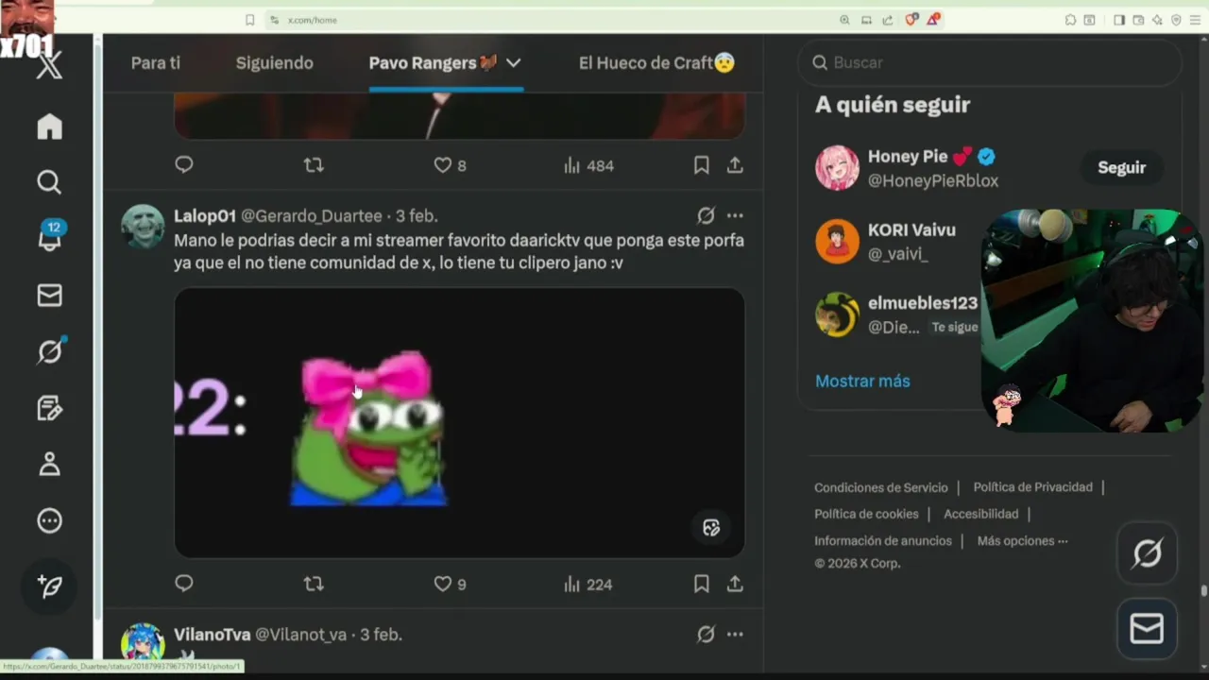Switch to Para ti tab
1209x680 pixels.
pos(155,63)
